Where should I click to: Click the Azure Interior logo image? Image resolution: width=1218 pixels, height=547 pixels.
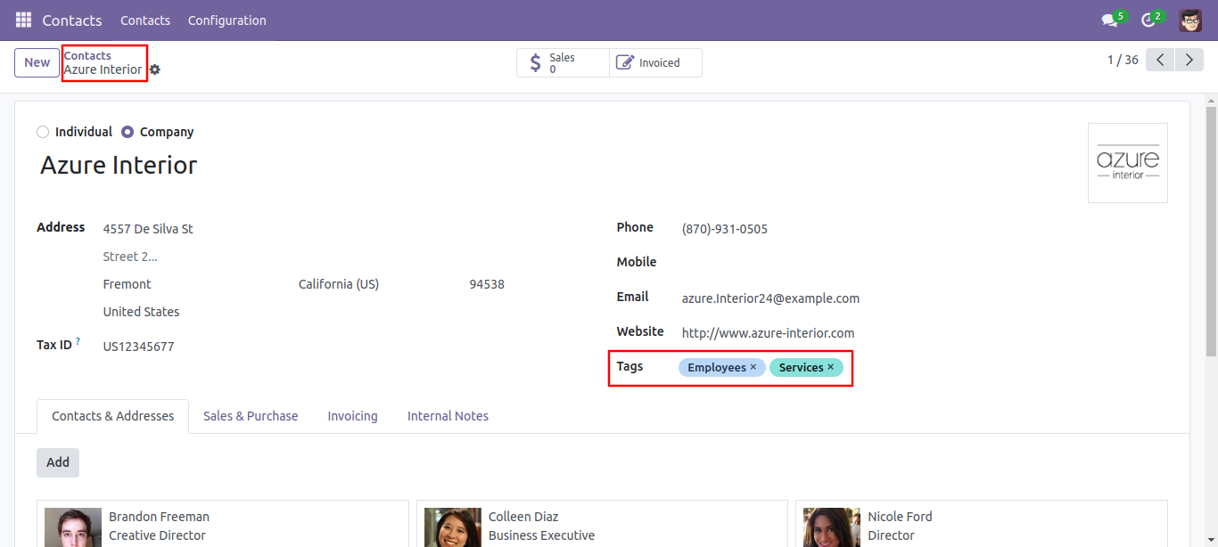(1128, 163)
